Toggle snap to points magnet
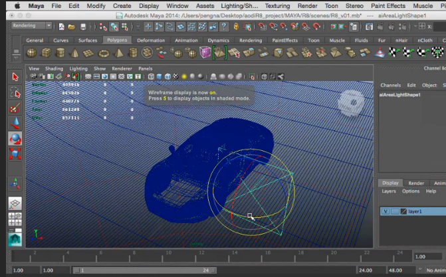Image resolution: width=446 pixels, height=277 pixels. click(284, 27)
